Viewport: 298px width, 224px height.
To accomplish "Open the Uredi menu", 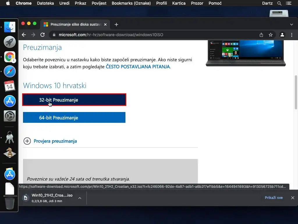I will pyautogui.click(x=64, y=3).
